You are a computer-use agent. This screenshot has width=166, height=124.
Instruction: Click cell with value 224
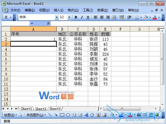pyautogui.click(x=105, y=54)
